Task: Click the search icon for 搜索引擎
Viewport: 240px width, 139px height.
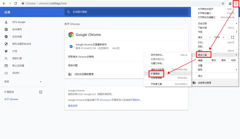Action: (6, 58)
